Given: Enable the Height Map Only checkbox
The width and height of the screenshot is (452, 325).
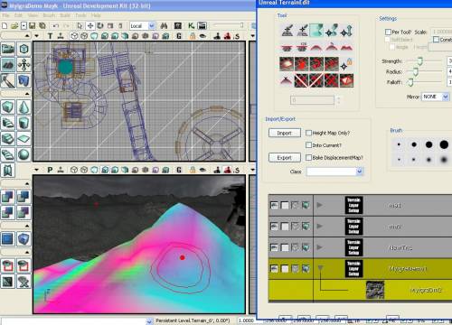Looking at the screenshot, I should (308, 133).
